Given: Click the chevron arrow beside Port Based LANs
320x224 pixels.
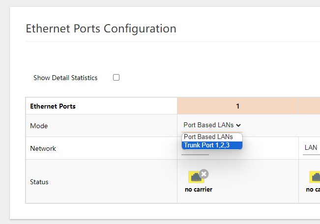Looking at the screenshot, I should (238, 125).
